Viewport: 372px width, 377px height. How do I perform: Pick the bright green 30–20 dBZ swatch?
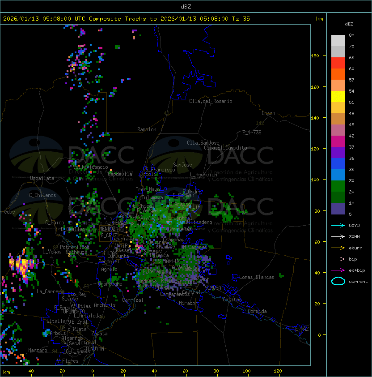click(x=338, y=186)
